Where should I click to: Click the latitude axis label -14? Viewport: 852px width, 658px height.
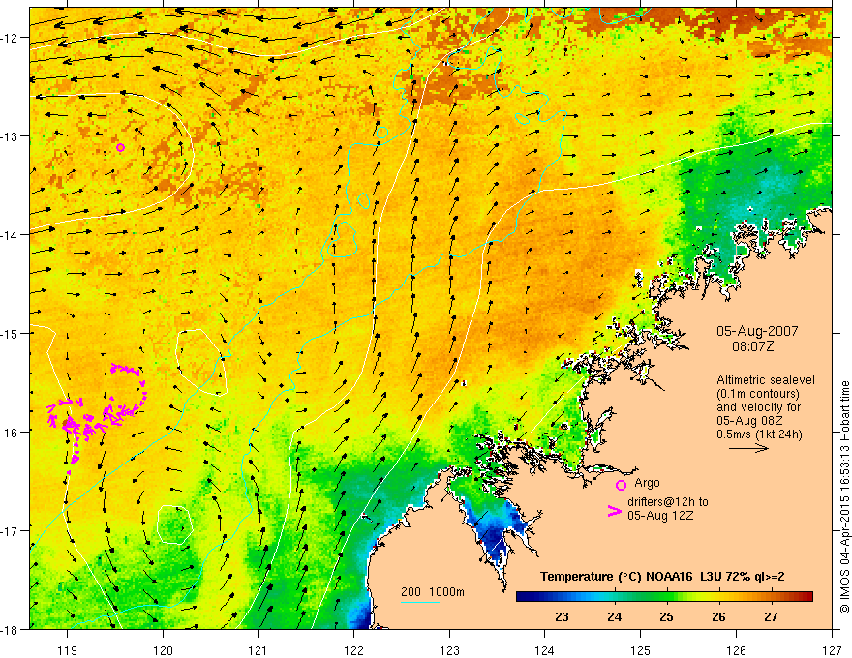coord(11,235)
